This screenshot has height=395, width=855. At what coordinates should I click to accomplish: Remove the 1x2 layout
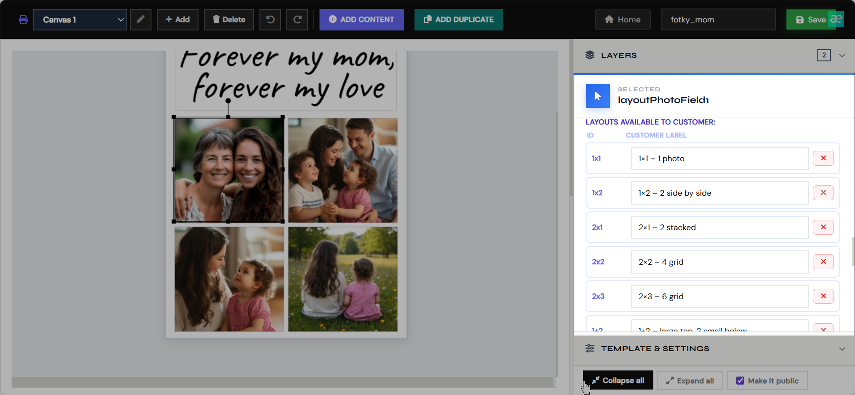pos(823,193)
